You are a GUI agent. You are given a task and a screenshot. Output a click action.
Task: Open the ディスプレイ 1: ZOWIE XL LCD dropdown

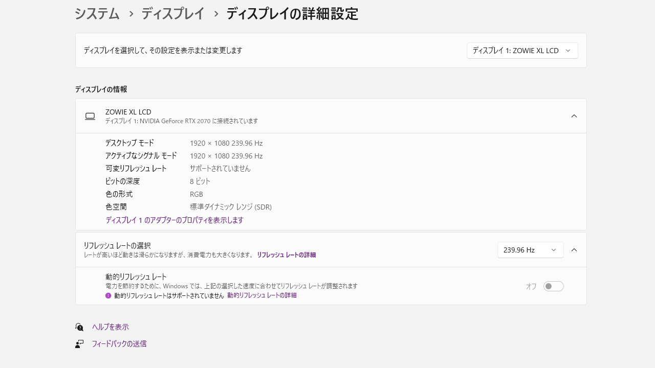coord(522,51)
